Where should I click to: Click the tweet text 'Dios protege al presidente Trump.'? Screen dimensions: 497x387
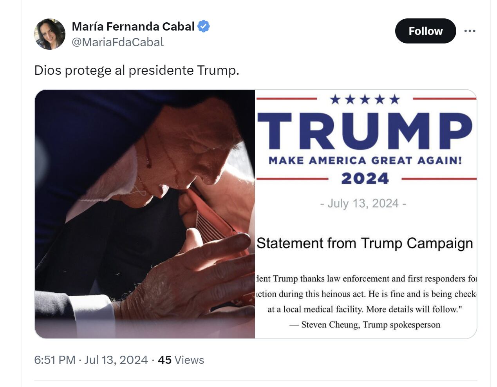137,70
